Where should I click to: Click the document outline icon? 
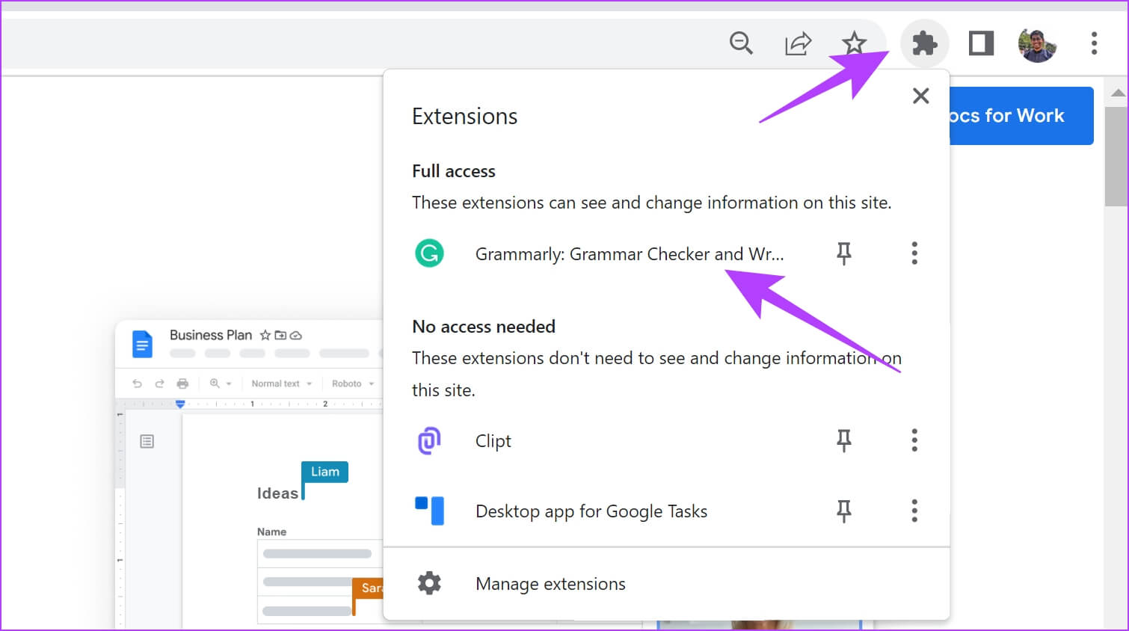(x=147, y=441)
